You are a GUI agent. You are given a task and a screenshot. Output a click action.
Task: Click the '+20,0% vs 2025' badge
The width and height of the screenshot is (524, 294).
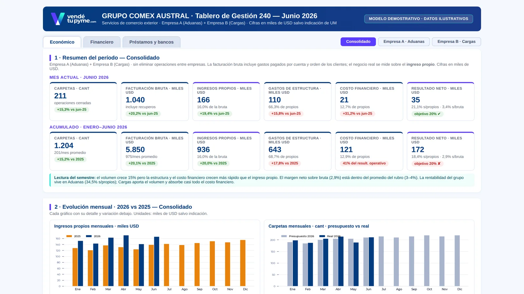[213, 163]
